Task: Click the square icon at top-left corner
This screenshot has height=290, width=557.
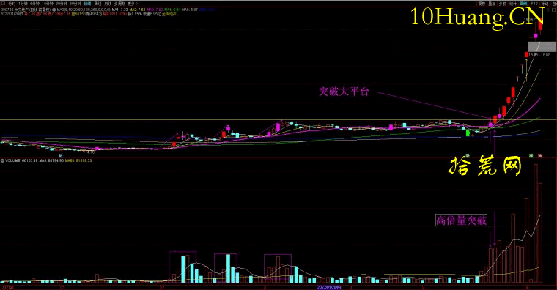Action: click(3, 4)
